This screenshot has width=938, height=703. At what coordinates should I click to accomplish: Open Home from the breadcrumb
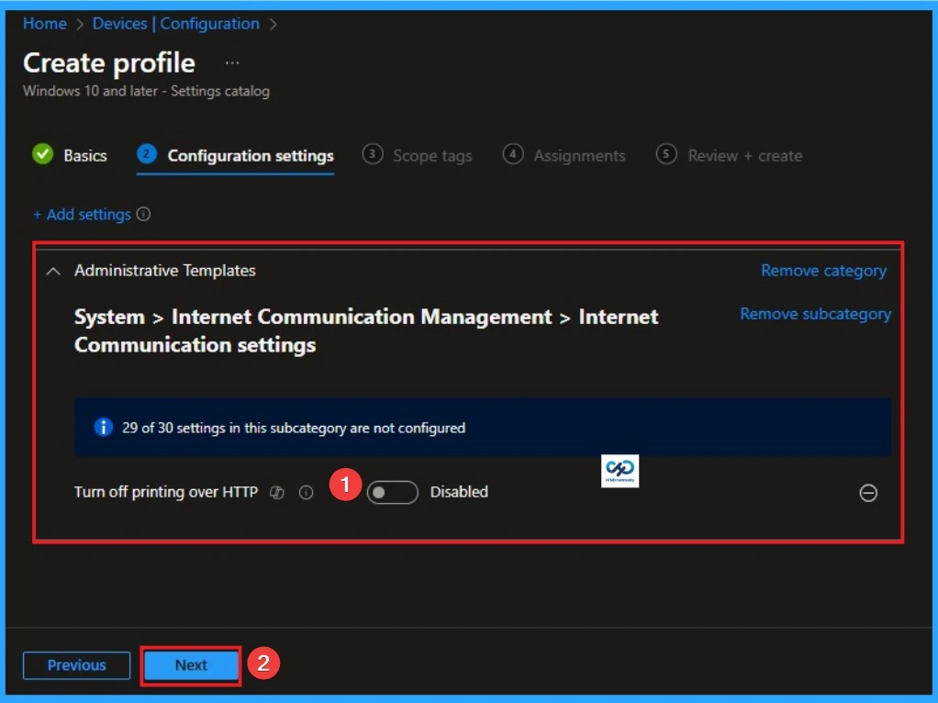(44, 23)
